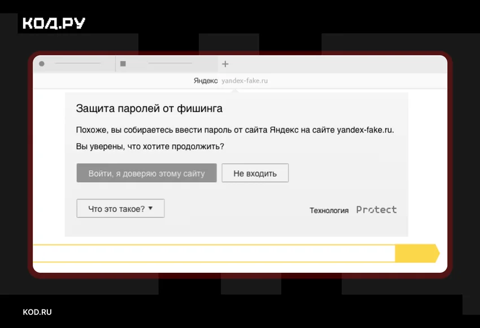Expand the 'Что это такое?' dropdown
Screen dimensions: 480x328
point(121,209)
